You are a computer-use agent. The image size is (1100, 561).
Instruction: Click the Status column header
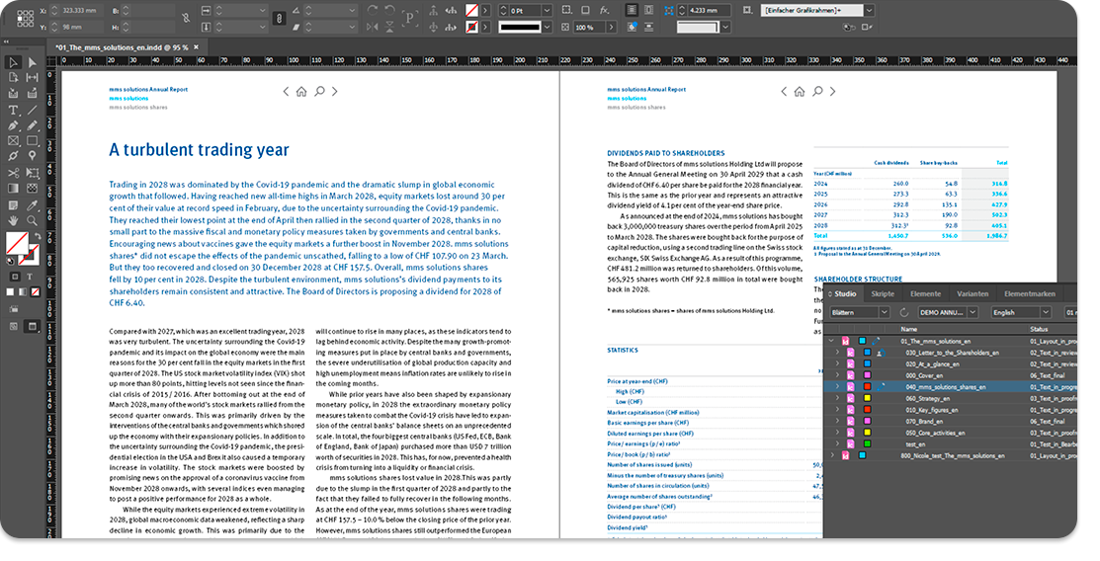tap(1039, 328)
